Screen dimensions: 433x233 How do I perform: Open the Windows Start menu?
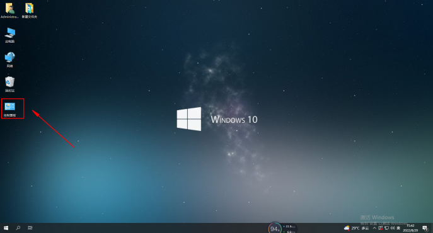(6, 228)
